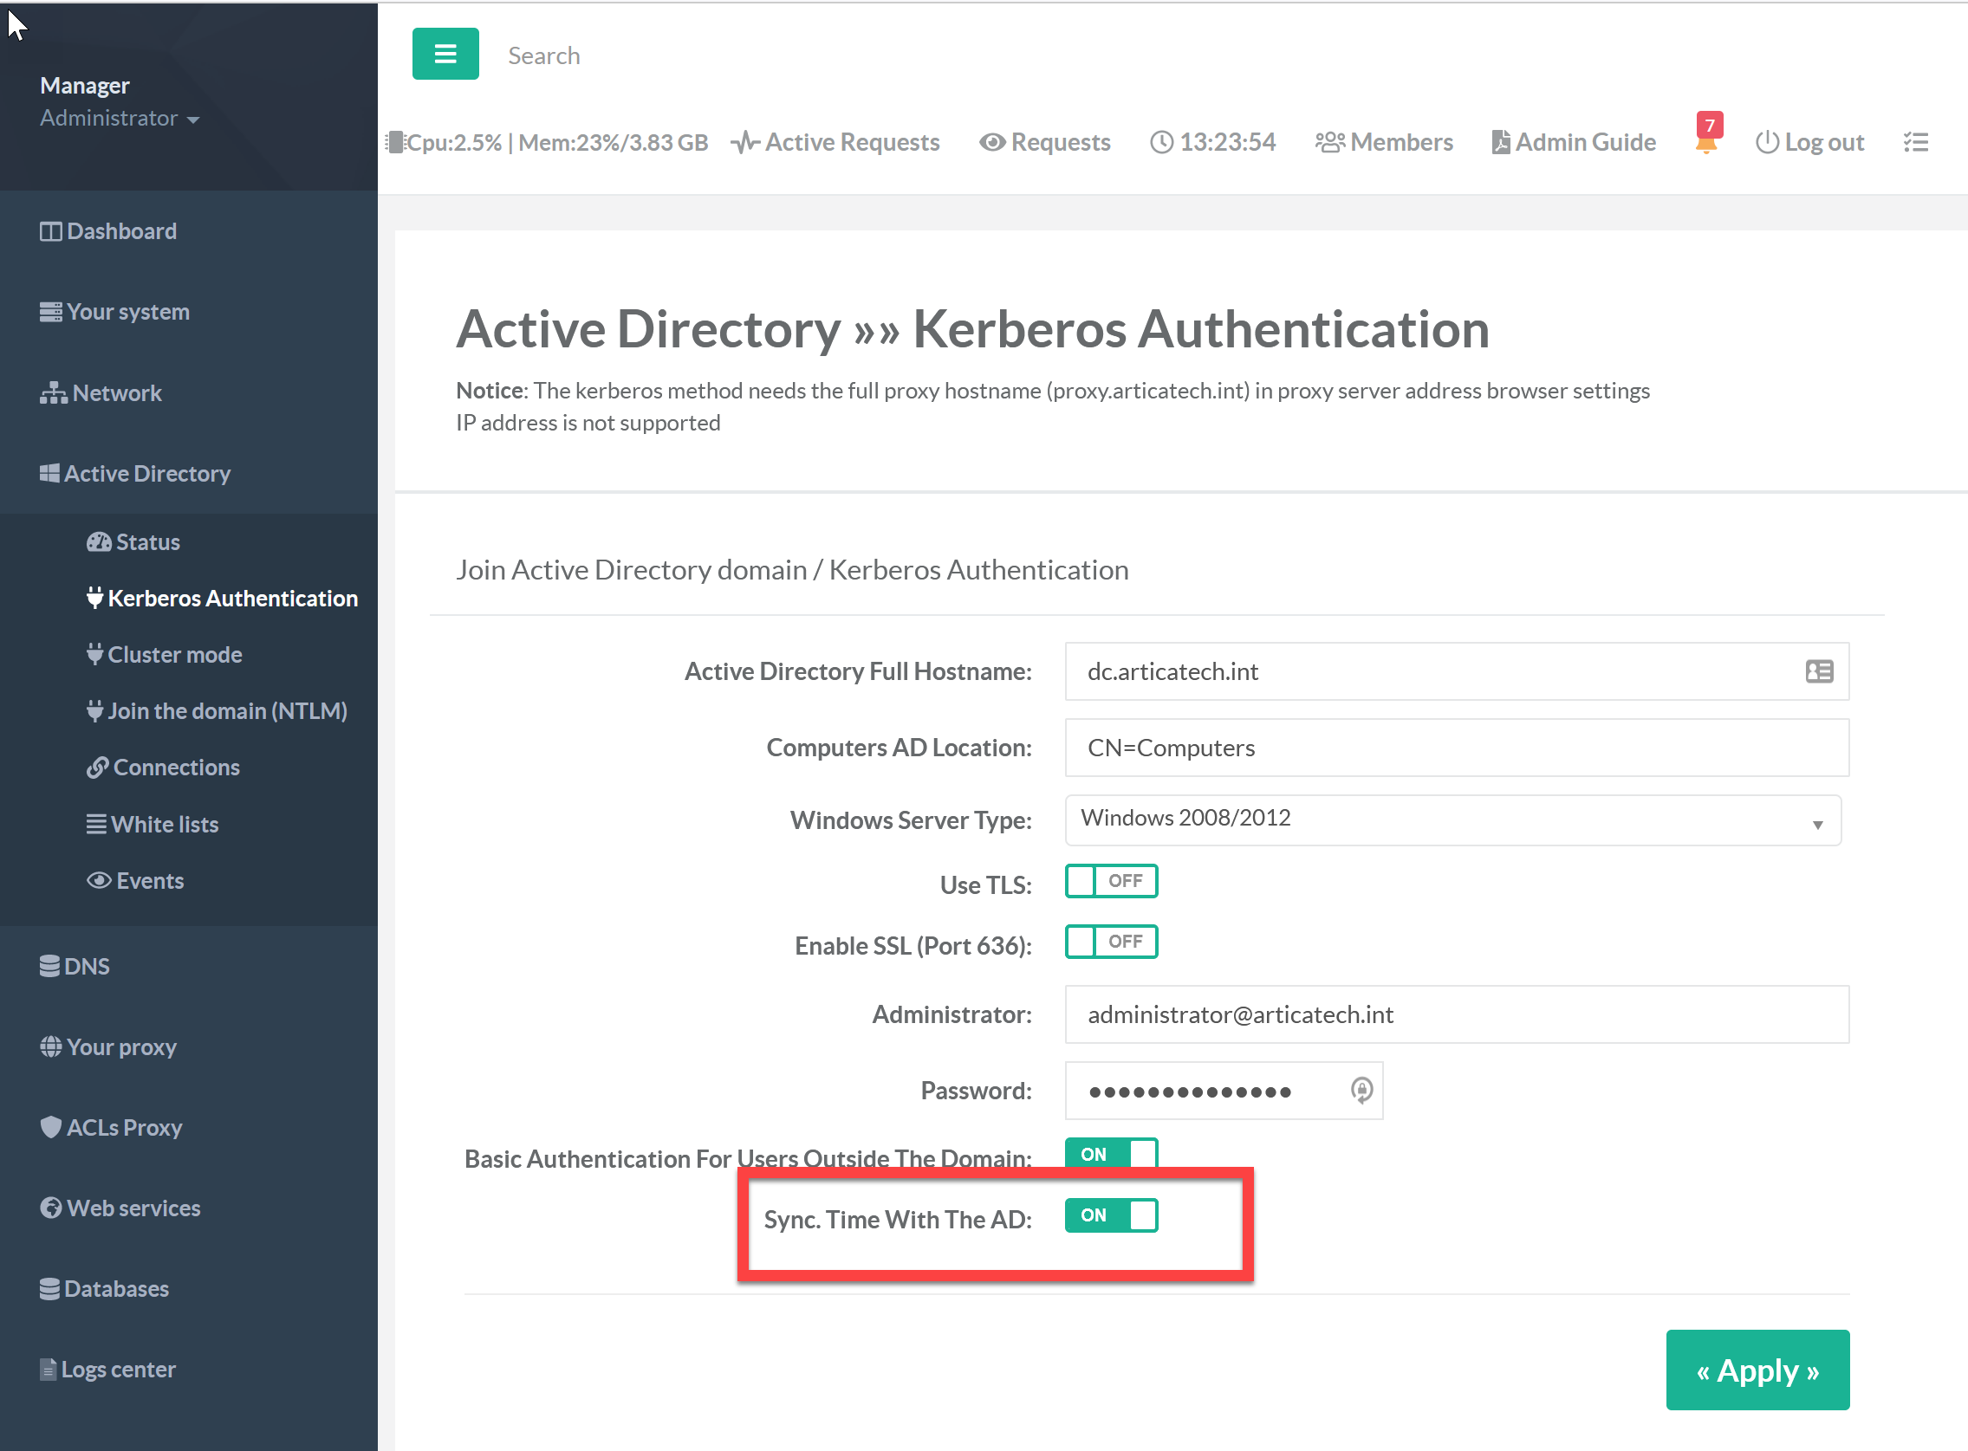This screenshot has height=1451, width=1968.
Task: Click the Computers AD Location input field
Action: (x=1456, y=748)
